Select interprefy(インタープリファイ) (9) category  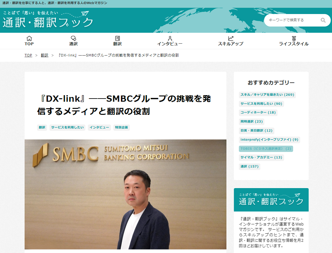tap(269, 140)
